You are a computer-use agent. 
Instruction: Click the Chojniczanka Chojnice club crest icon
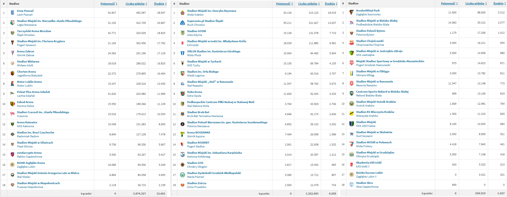click(x=352, y=43)
